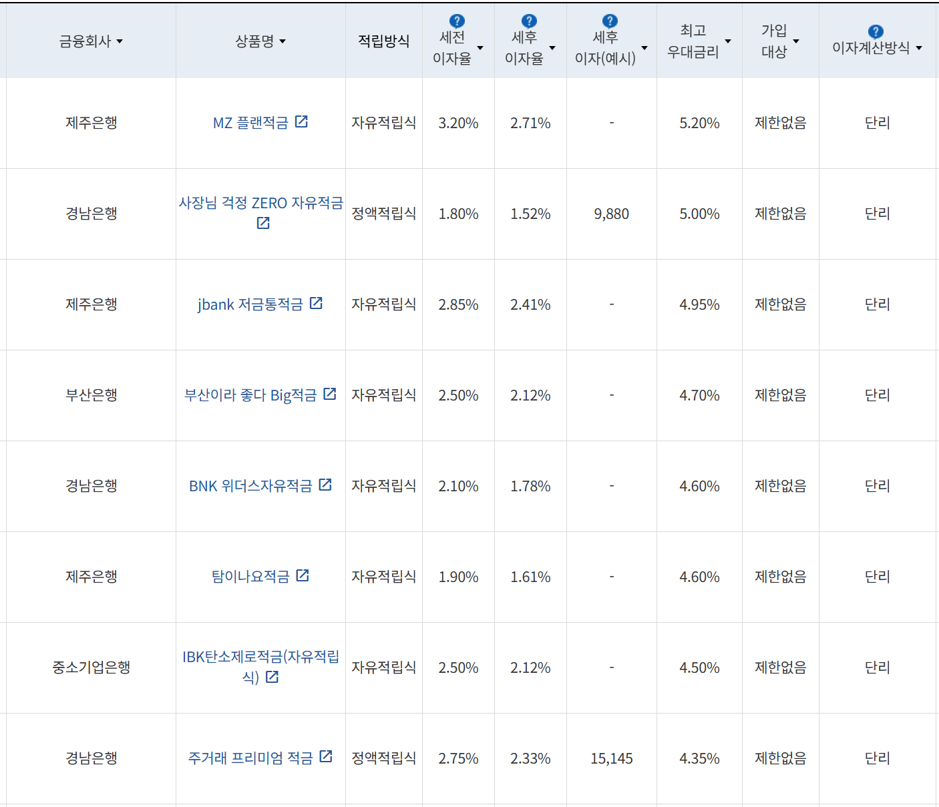Open IBK탄소제로적금(자유적립식) product link
The height and width of the screenshot is (807, 939).
click(260, 657)
